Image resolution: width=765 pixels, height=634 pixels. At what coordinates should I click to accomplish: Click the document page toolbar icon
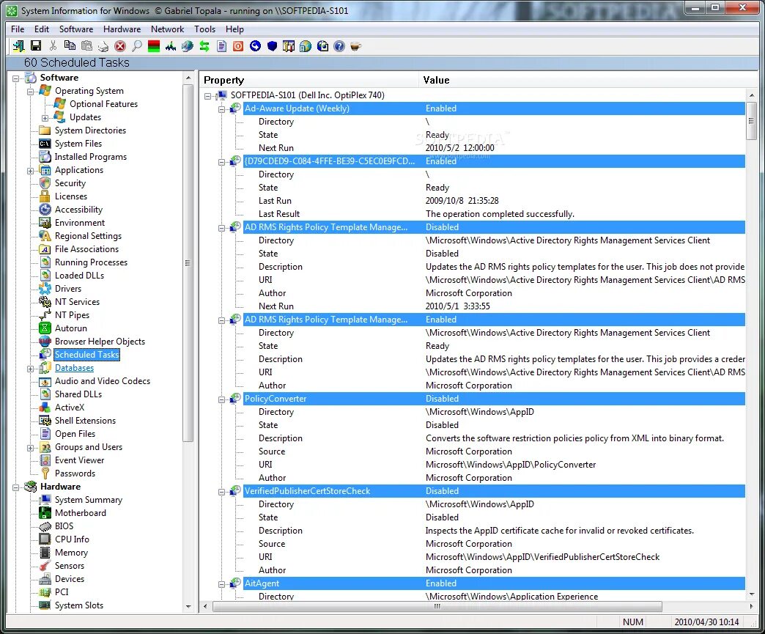point(221,46)
